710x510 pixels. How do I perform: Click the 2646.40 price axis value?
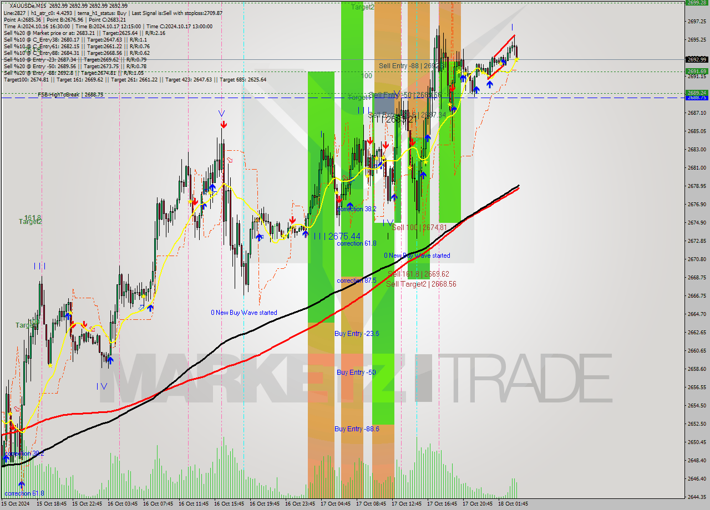696,478
